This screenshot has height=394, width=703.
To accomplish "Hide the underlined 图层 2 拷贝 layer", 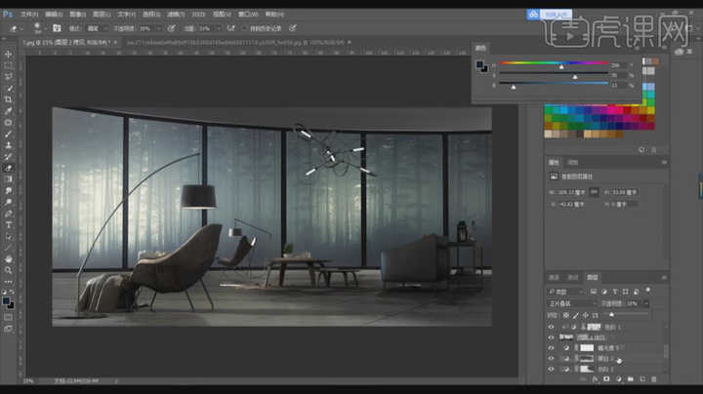I will point(551,337).
